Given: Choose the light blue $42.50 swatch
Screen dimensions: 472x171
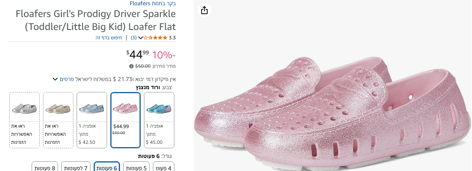Looking at the screenshot, I should [x=92, y=120].
